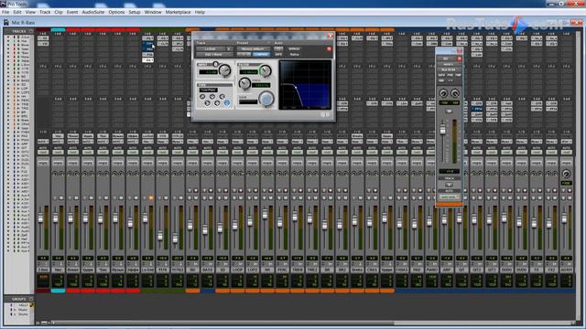Click the large blue Gain knob in the EQ plugin
Screen dimensions: 586x329
266,100
